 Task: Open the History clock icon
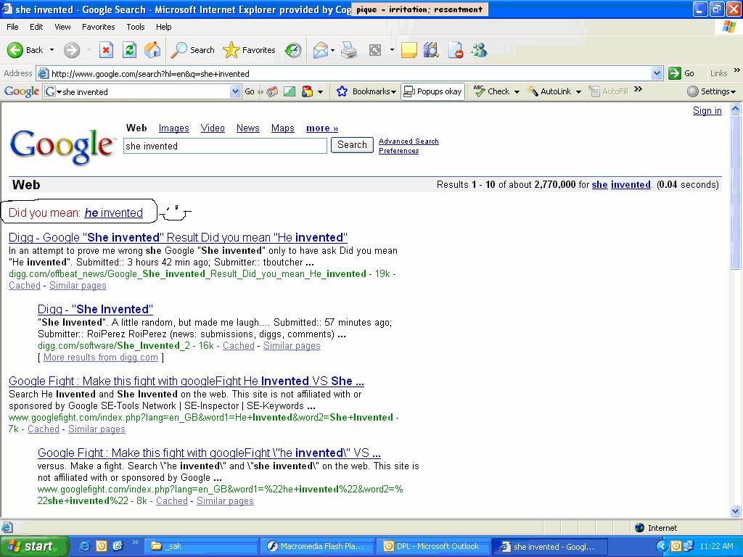pos(293,50)
